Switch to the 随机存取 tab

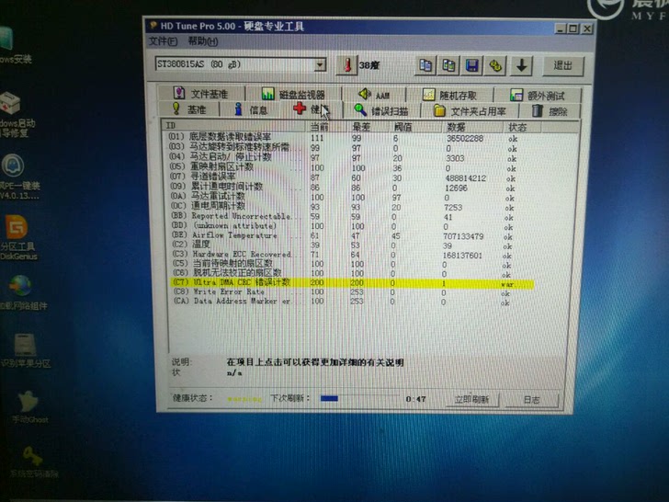449,95
